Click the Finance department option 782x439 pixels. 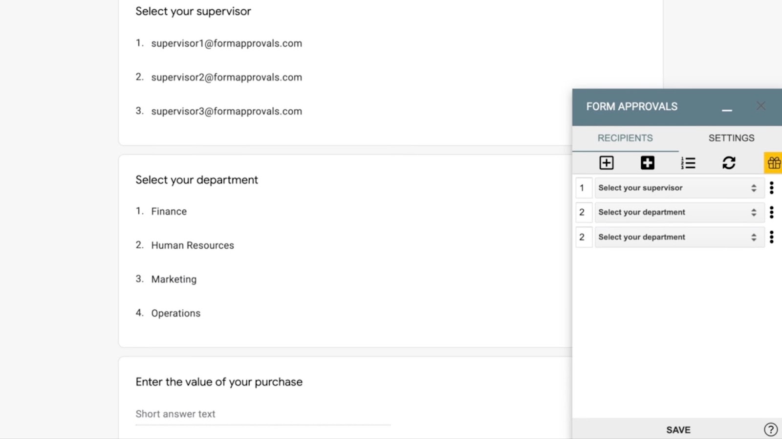coord(169,211)
